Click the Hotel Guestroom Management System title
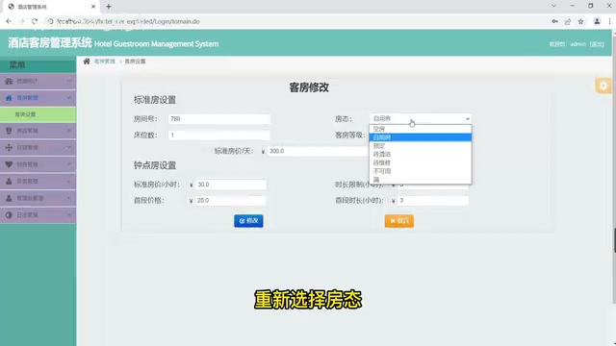 (156, 44)
